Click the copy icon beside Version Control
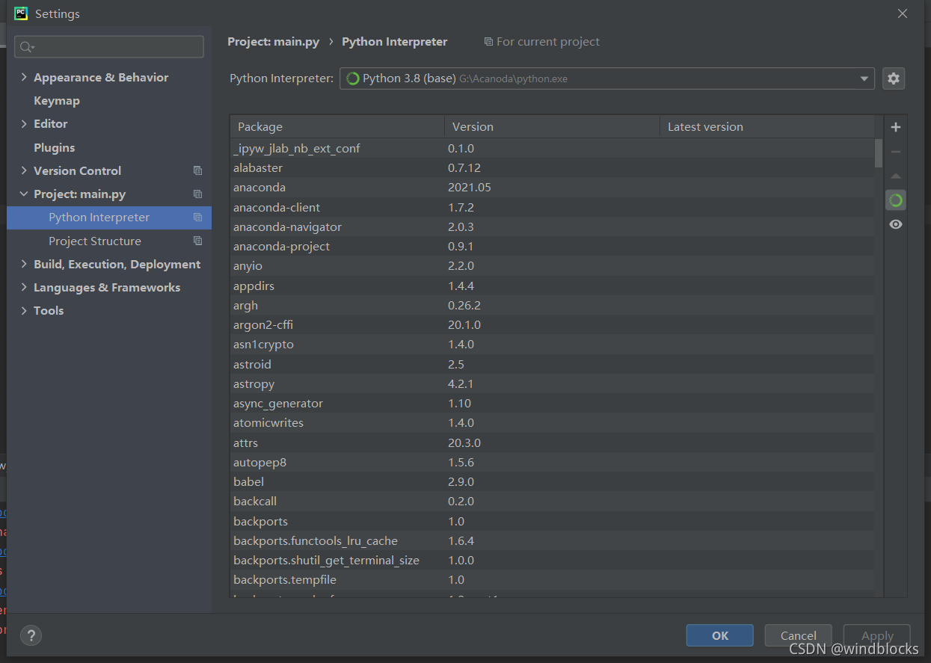Screen dimensions: 931x663 (197, 170)
